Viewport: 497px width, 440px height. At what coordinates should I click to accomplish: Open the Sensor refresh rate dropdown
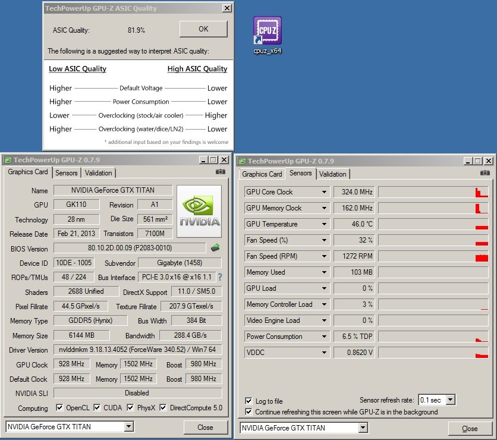(451, 400)
